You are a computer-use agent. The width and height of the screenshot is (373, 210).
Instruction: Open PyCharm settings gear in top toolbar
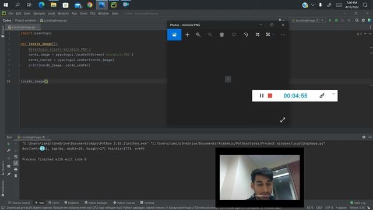(363, 20)
